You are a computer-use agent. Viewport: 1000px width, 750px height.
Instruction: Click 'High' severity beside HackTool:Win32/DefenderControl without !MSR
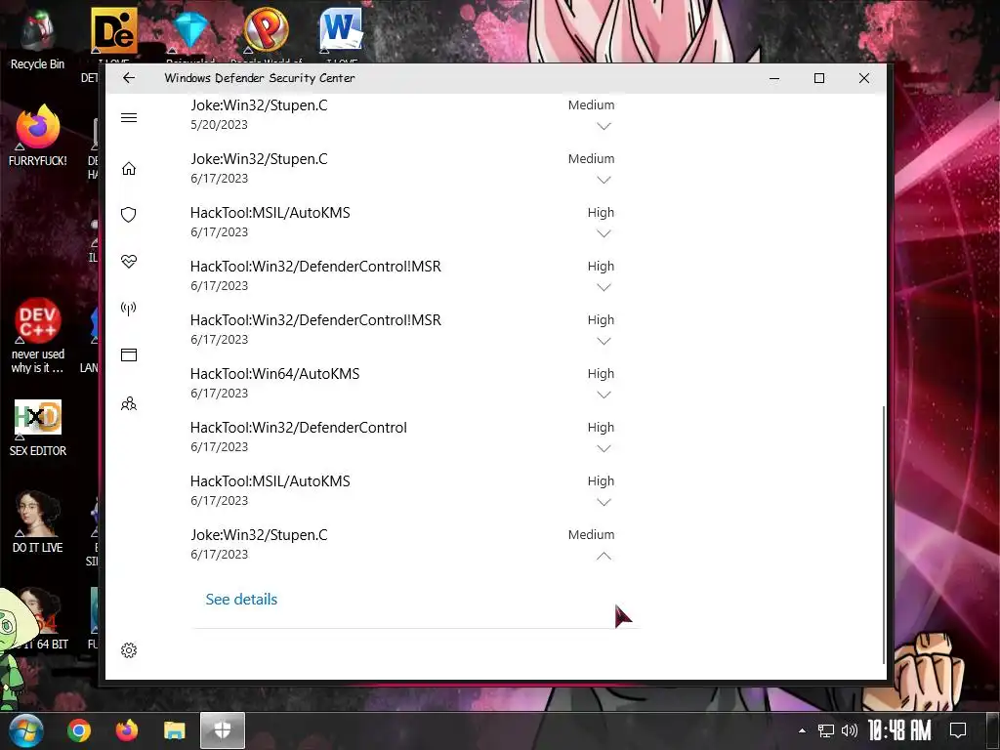[x=601, y=428]
